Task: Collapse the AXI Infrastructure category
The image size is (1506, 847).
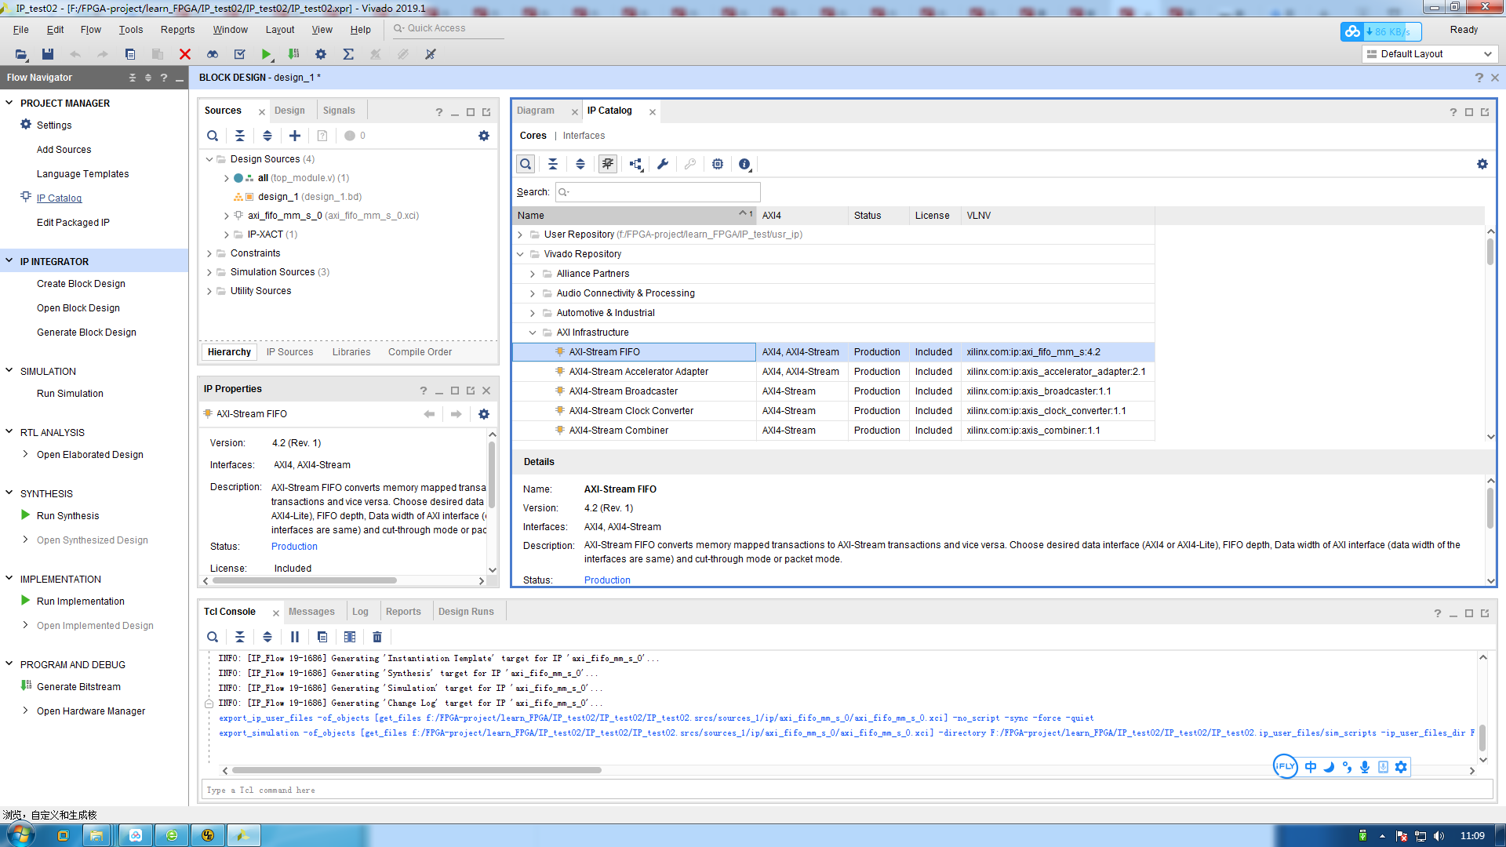Action: (533, 333)
